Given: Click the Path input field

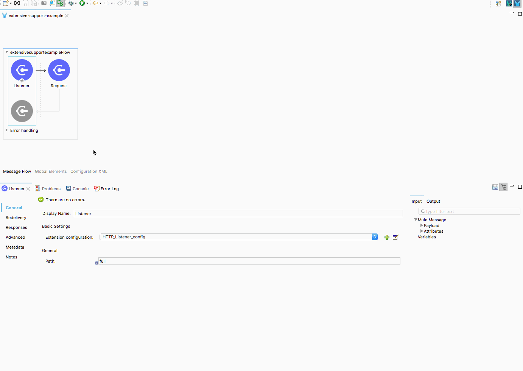Looking at the screenshot, I should (x=249, y=261).
